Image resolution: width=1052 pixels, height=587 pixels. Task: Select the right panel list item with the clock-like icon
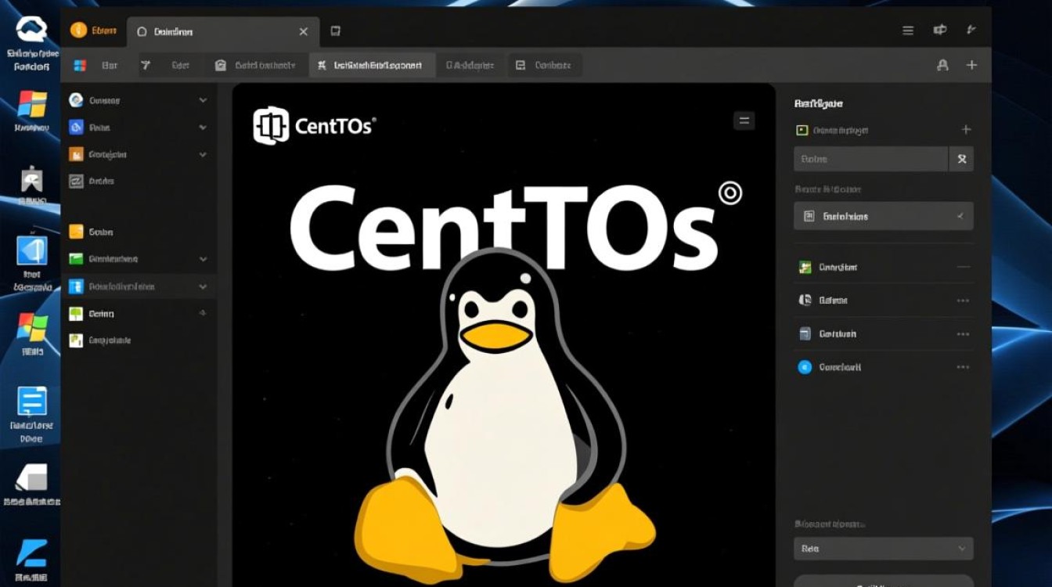tap(823, 301)
